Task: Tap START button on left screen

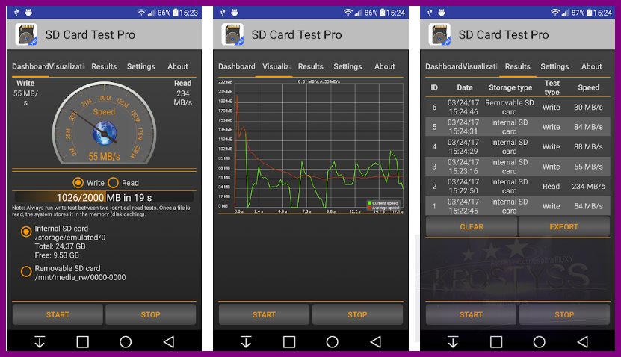Action: tap(58, 314)
